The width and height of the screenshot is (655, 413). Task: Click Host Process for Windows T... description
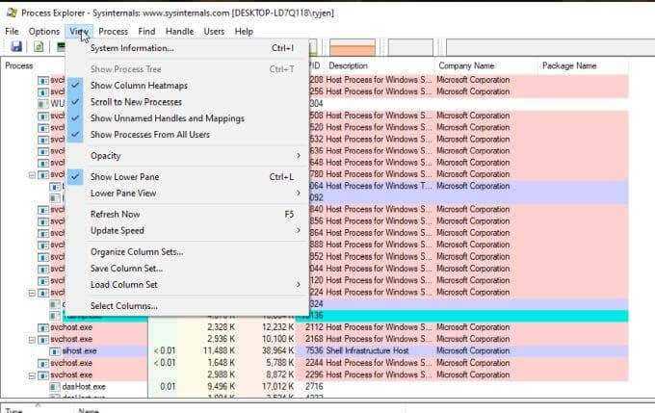379,186
